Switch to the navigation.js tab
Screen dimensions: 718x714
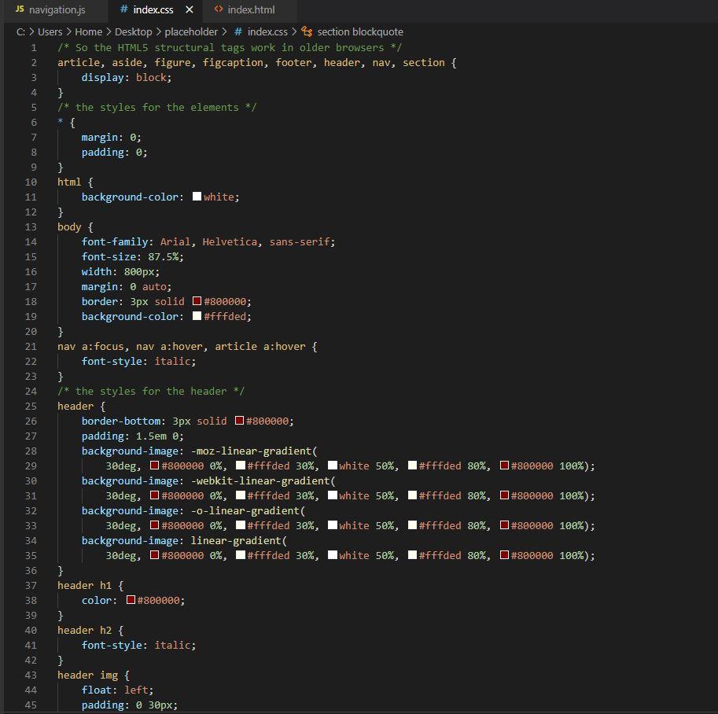coord(51,9)
